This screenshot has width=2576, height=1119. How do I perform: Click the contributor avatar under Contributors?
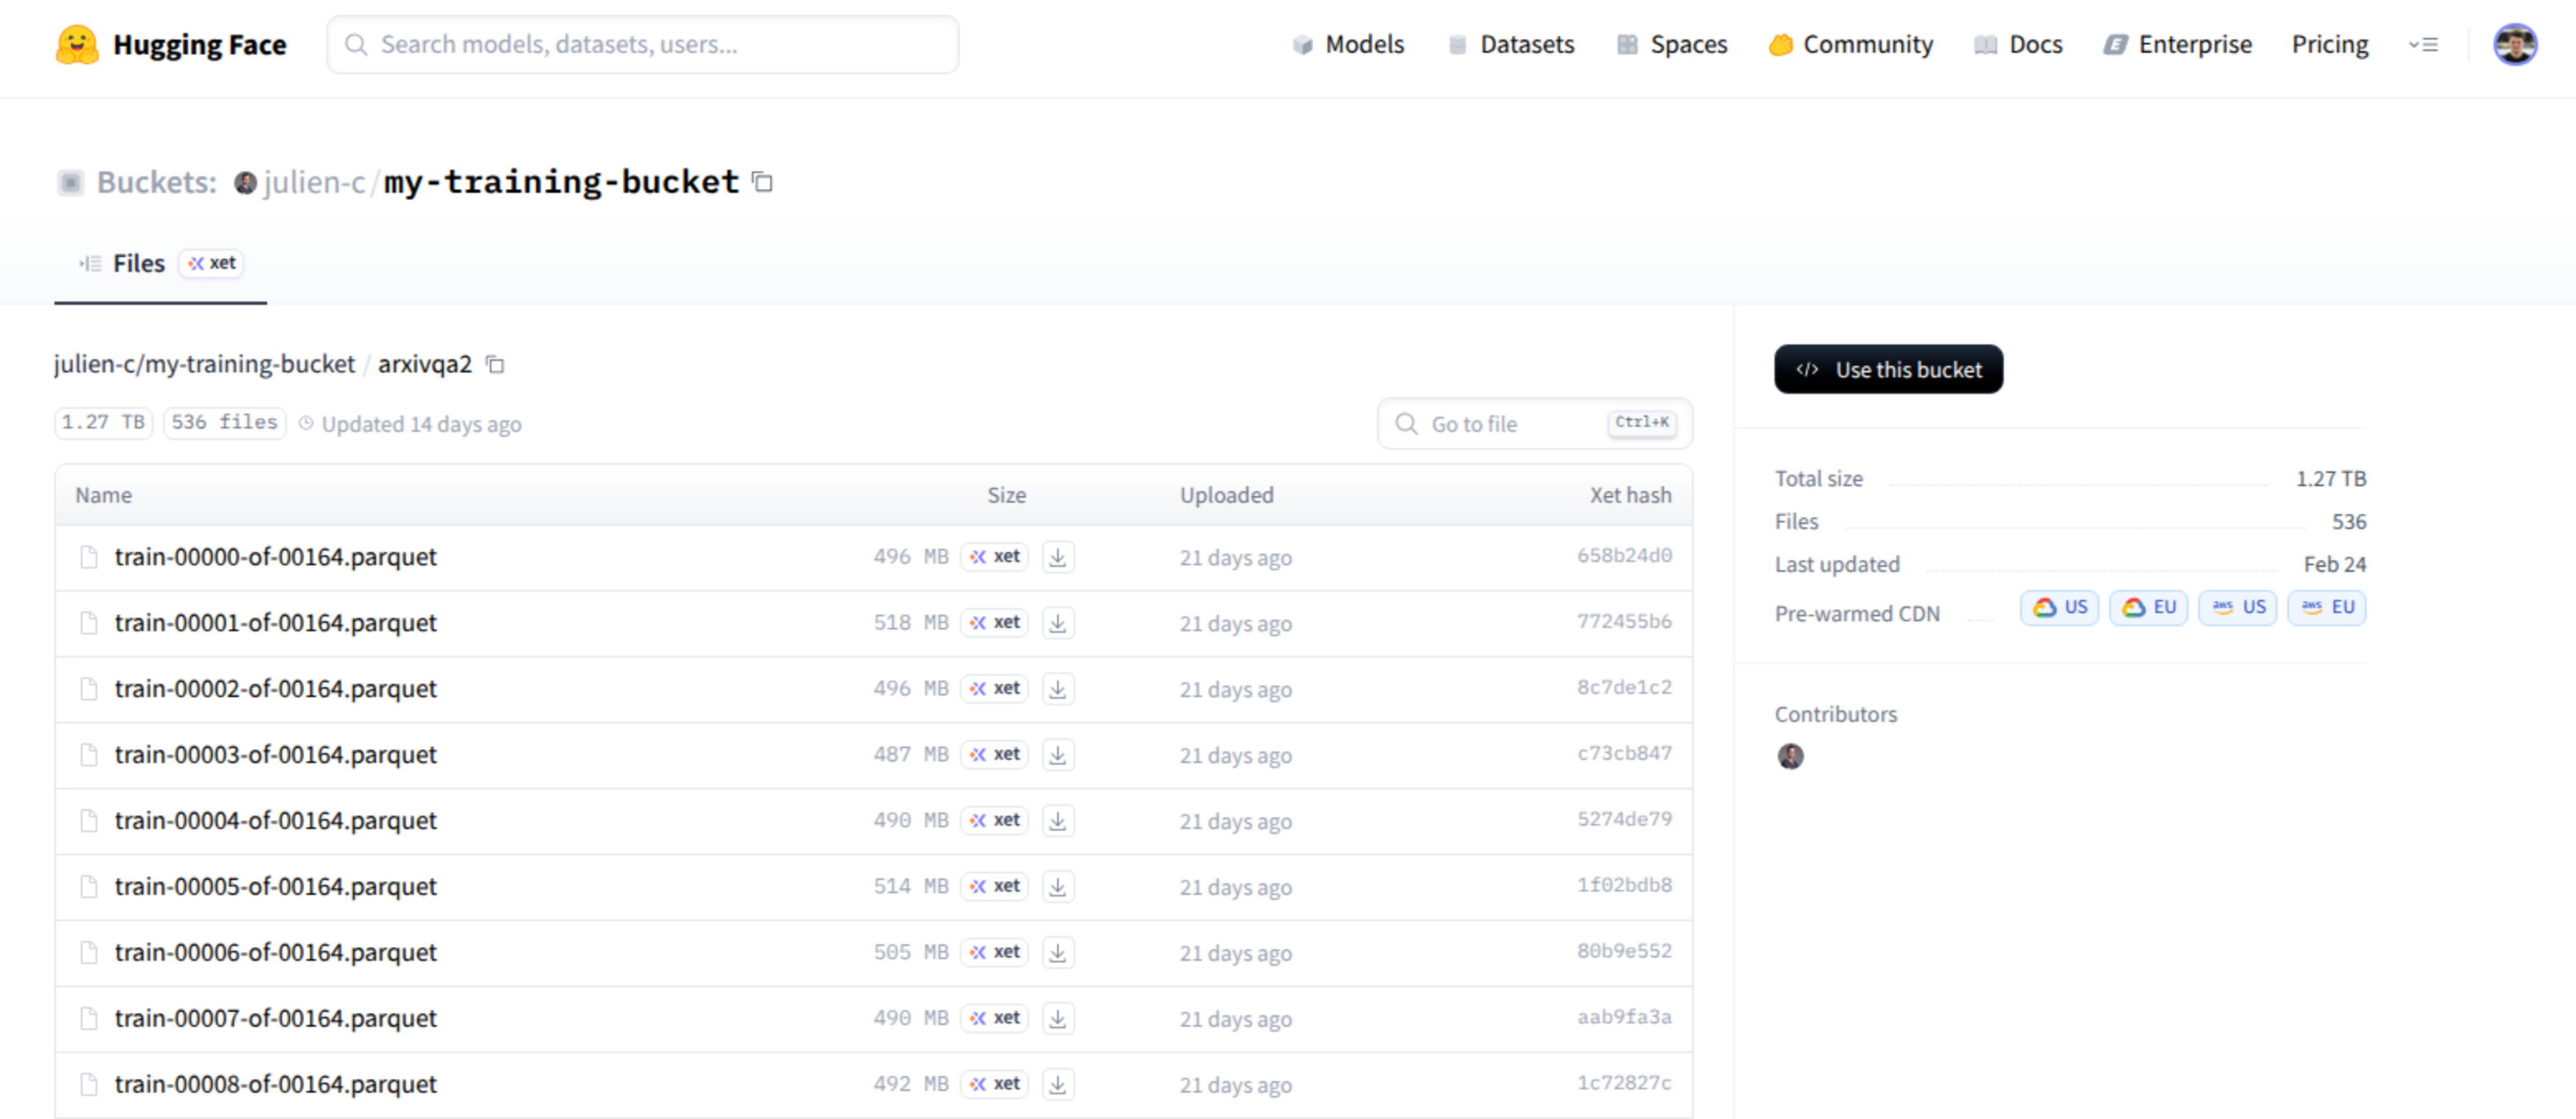1790,756
